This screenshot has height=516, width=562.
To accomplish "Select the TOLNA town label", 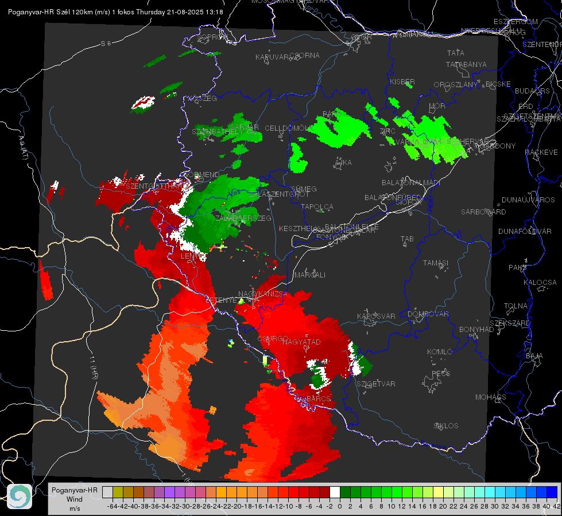I will [516, 306].
